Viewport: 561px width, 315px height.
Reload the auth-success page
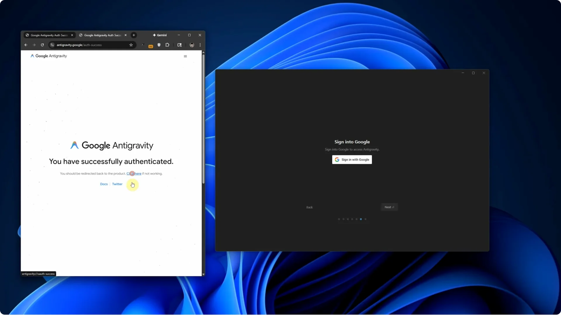point(42,45)
